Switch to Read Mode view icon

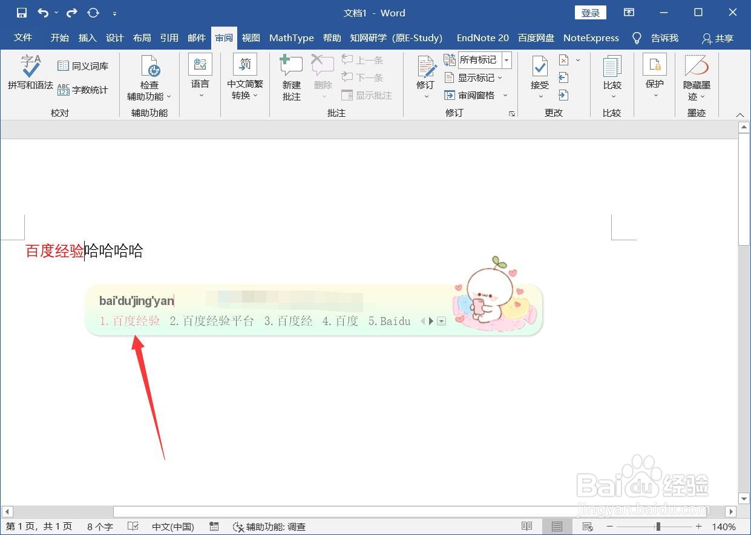(x=527, y=527)
